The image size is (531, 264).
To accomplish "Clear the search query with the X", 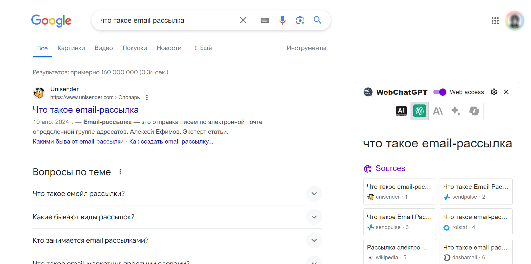I will (x=243, y=20).
